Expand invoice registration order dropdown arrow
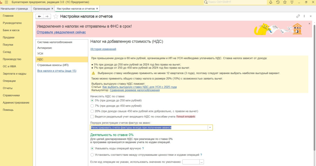 click(x=210, y=127)
